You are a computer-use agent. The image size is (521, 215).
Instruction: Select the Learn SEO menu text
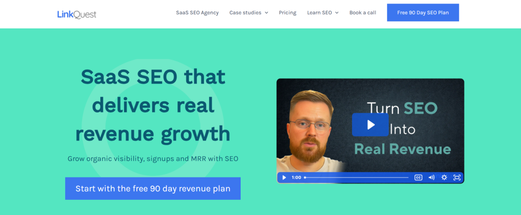pos(320,13)
